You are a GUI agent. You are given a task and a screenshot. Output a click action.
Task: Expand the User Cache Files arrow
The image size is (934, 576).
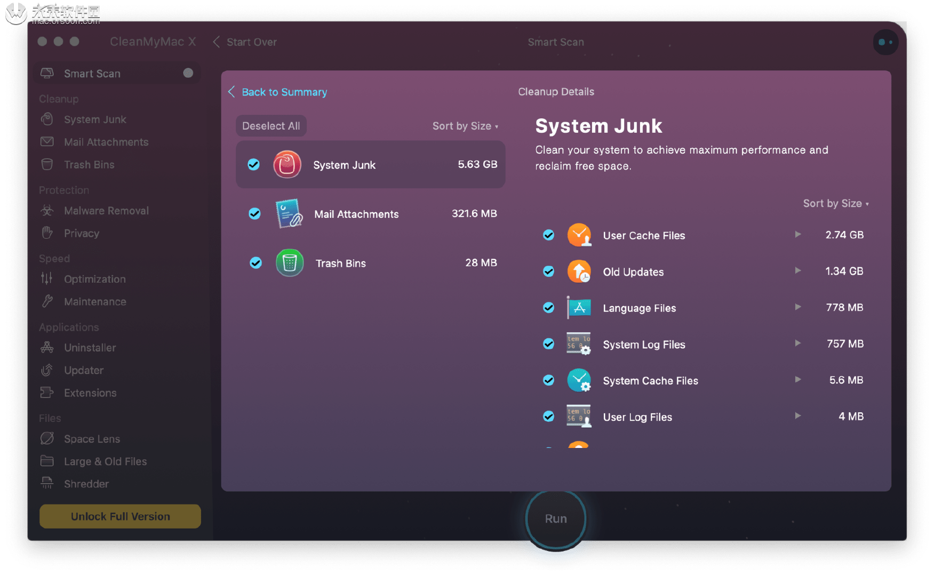point(797,234)
